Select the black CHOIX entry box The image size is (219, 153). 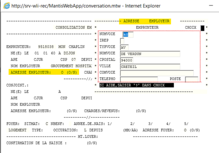coord(202,28)
